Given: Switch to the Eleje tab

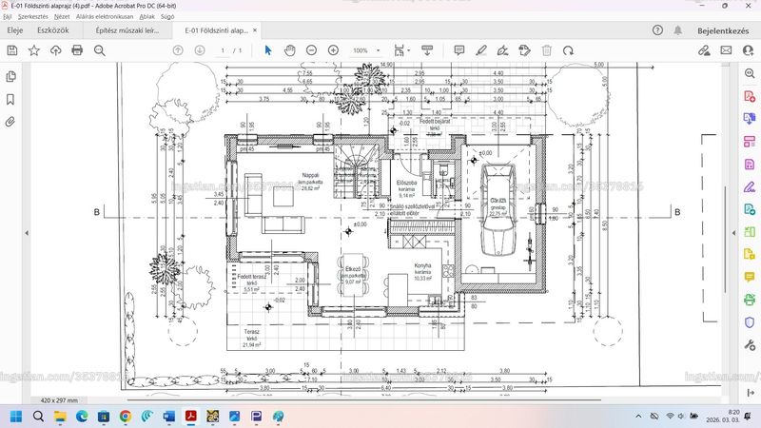Looking at the screenshot, I should (14, 30).
